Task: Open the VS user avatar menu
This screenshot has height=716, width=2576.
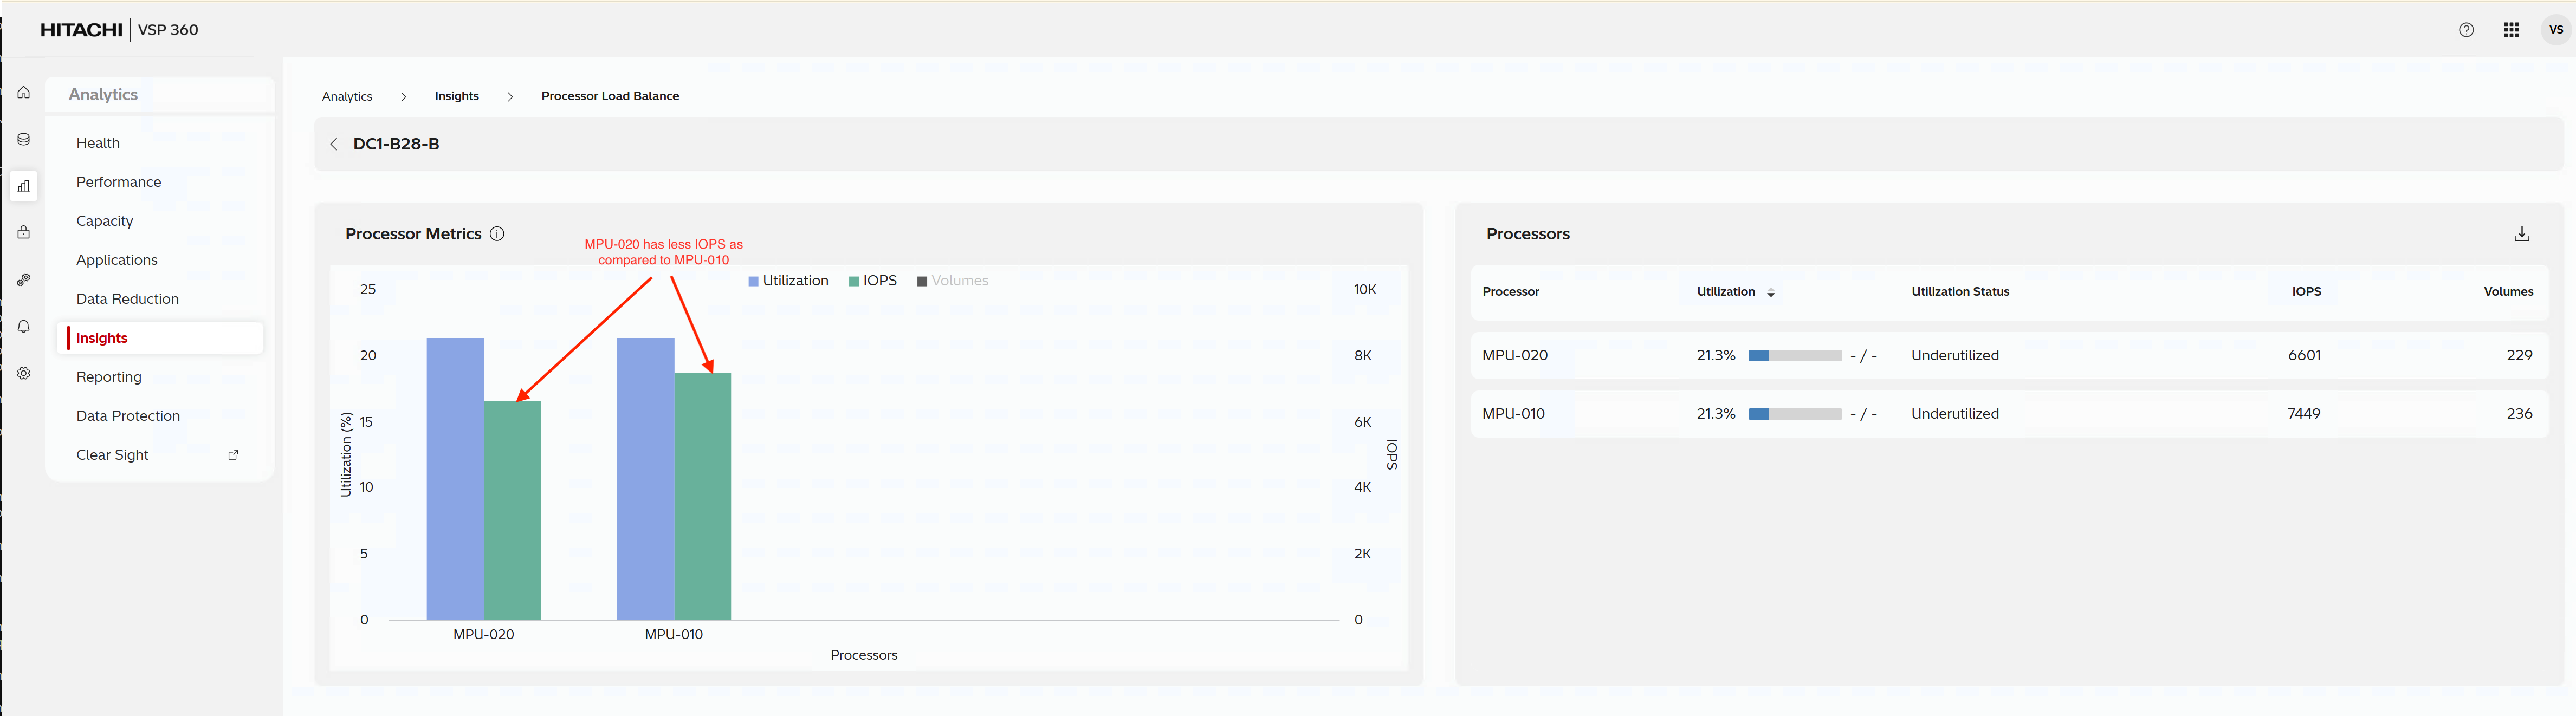Action: [2555, 30]
